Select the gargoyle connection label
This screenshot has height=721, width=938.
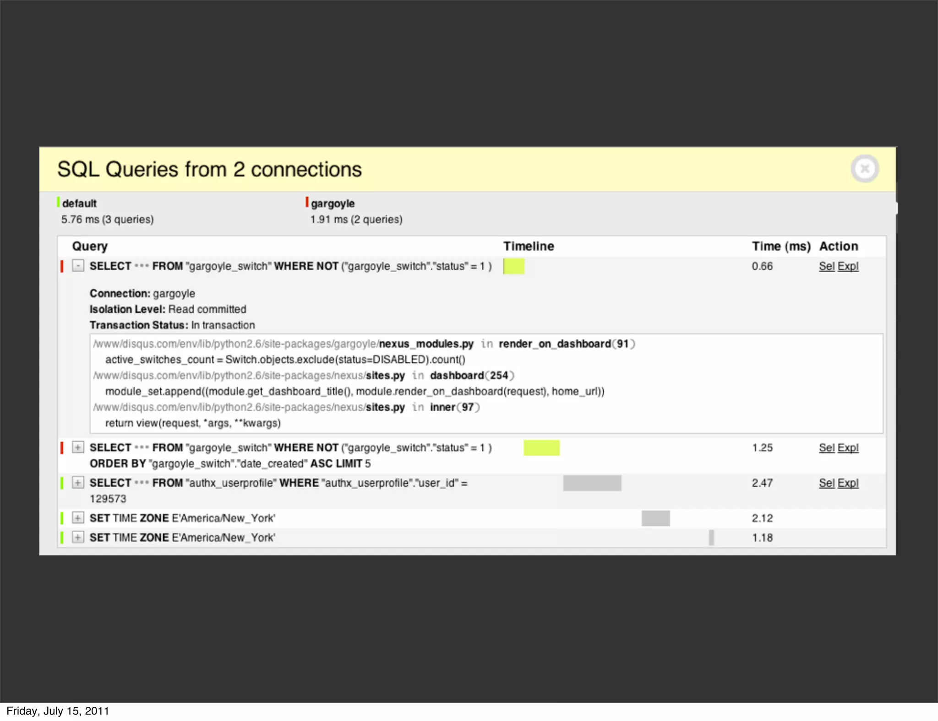click(x=333, y=203)
